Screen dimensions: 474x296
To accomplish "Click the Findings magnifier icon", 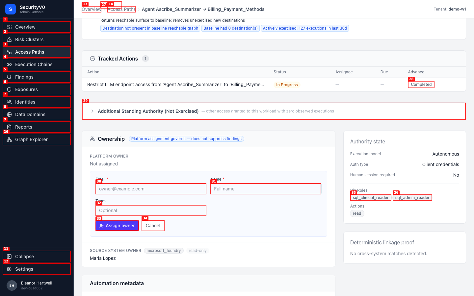I will click(x=9, y=77).
